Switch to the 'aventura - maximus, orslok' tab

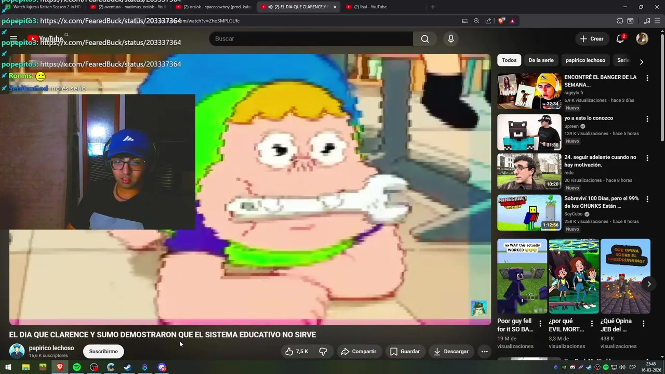[x=127, y=7]
